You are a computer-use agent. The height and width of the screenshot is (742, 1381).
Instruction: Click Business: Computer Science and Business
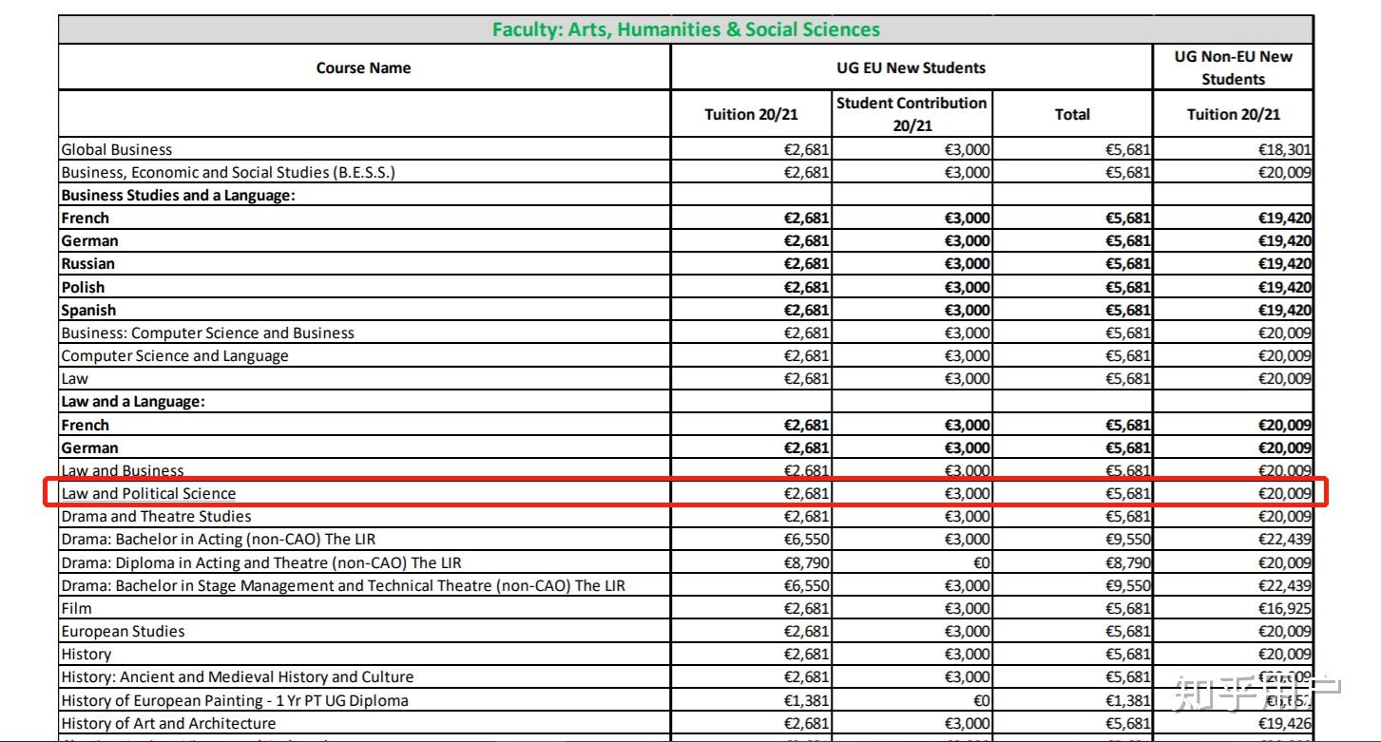[x=207, y=333]
